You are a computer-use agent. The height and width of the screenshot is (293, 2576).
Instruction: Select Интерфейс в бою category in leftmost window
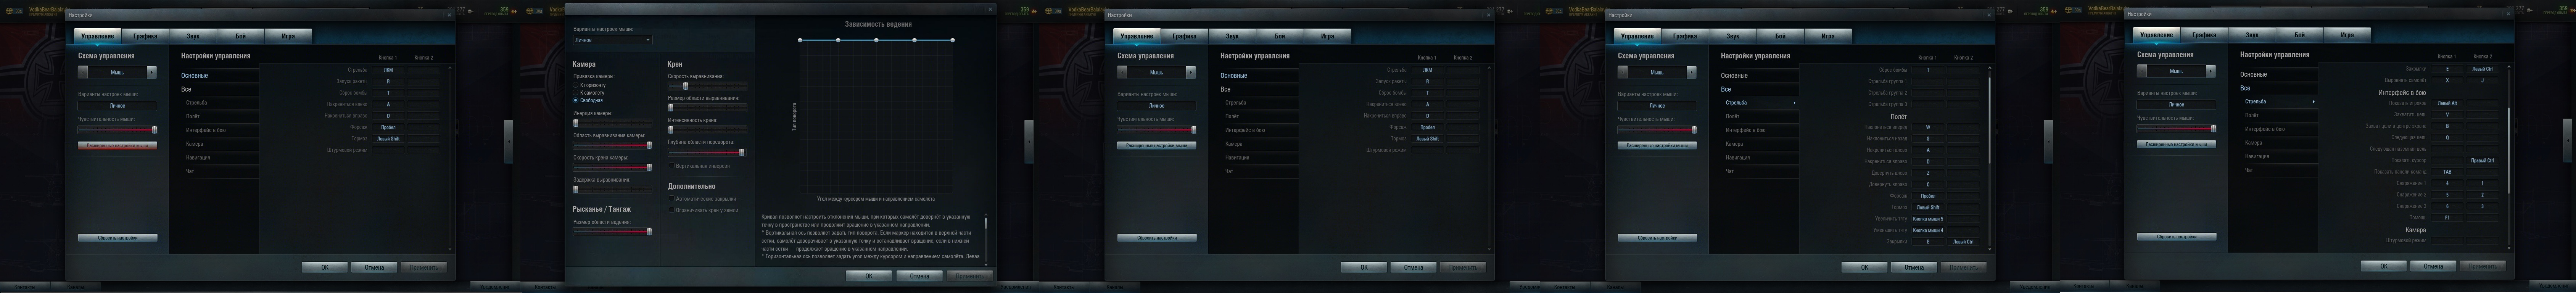(220, 130)
